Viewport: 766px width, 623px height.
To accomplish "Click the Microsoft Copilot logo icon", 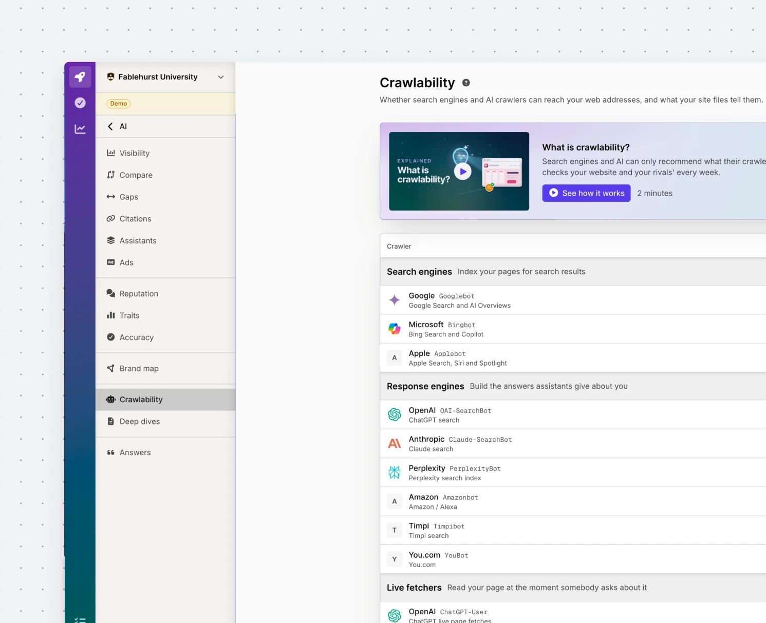I will 395,329.
